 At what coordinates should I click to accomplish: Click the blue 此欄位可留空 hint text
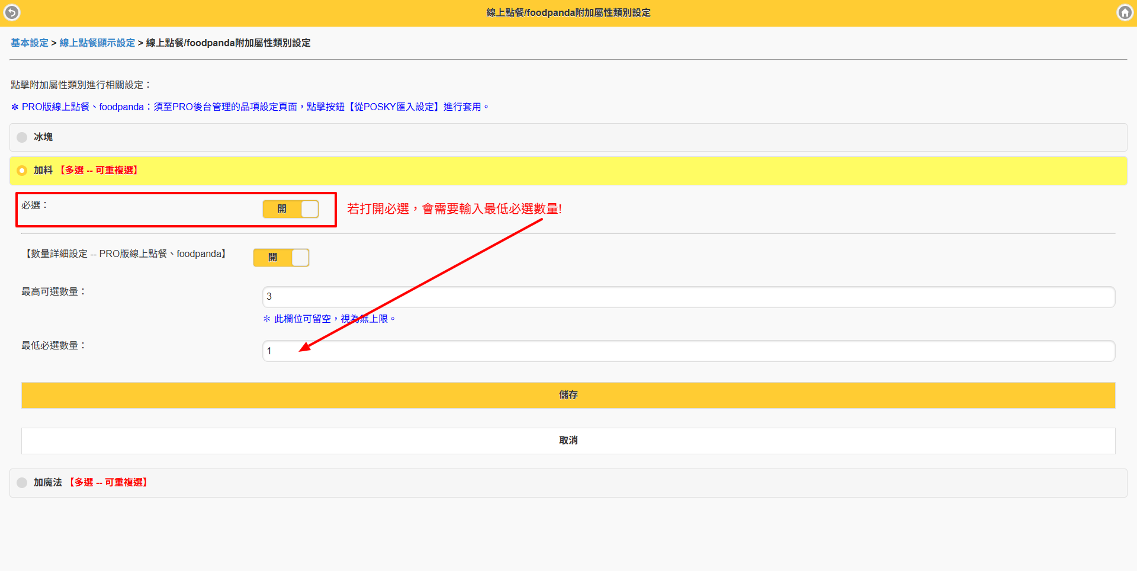329,319
